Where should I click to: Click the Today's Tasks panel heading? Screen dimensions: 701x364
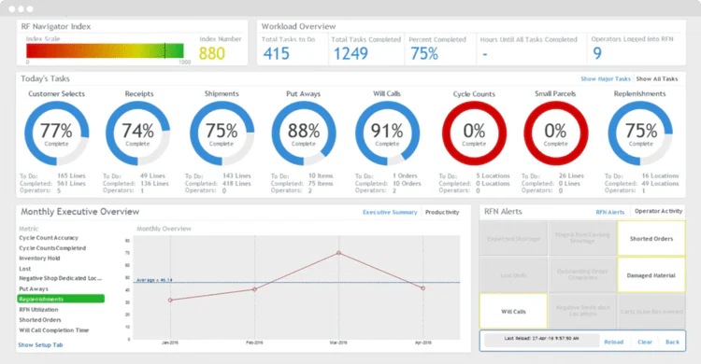click(45, 78)
